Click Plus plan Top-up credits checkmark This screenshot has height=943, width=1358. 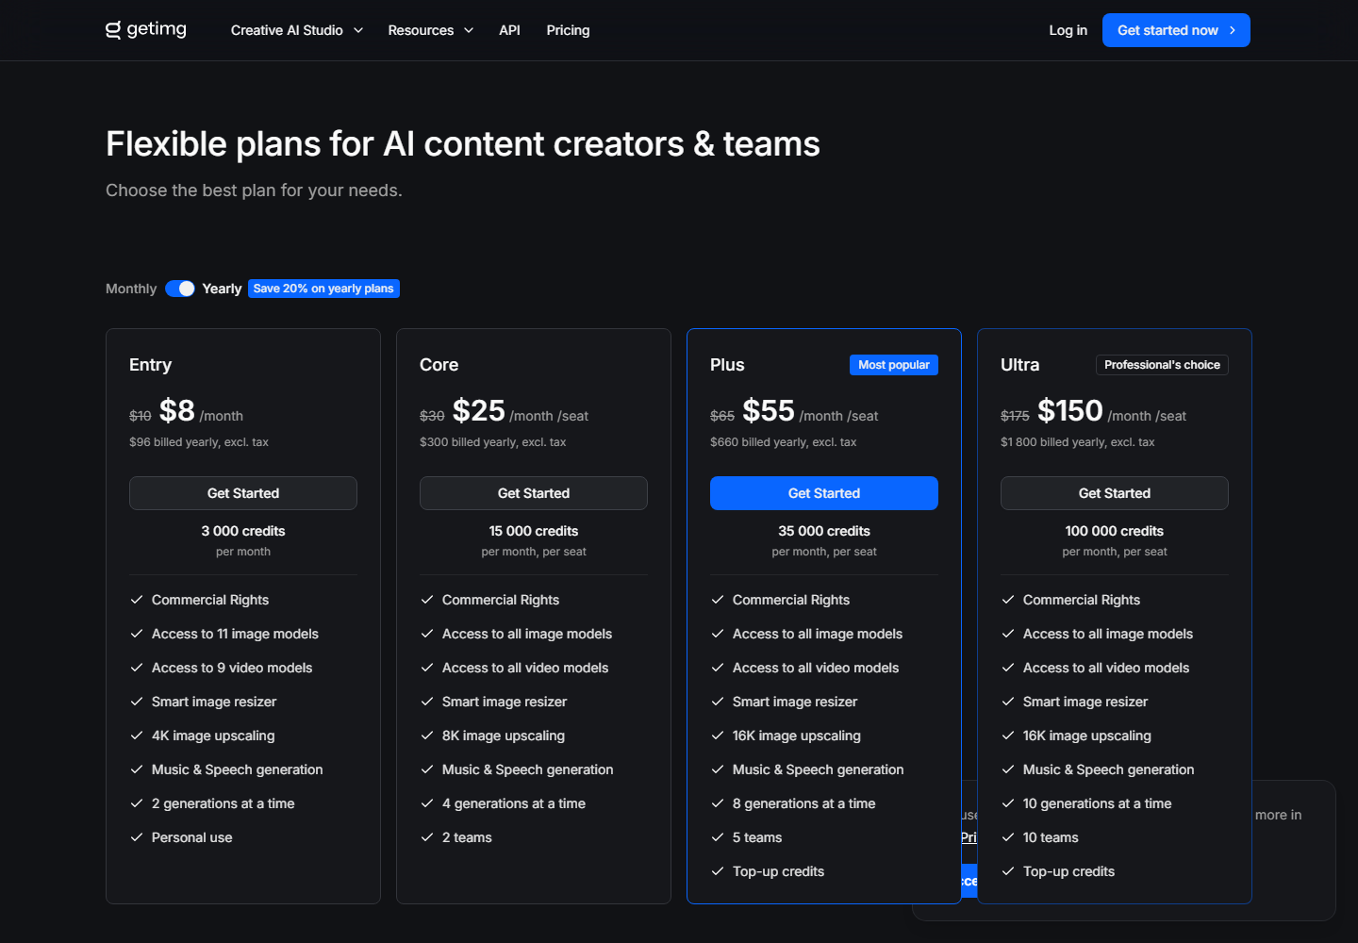(x=718, y=871)
